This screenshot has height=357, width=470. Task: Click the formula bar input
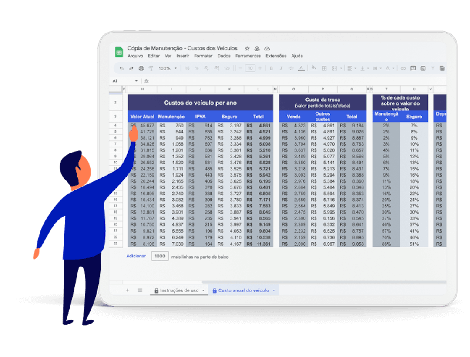(x=297, y=81)
